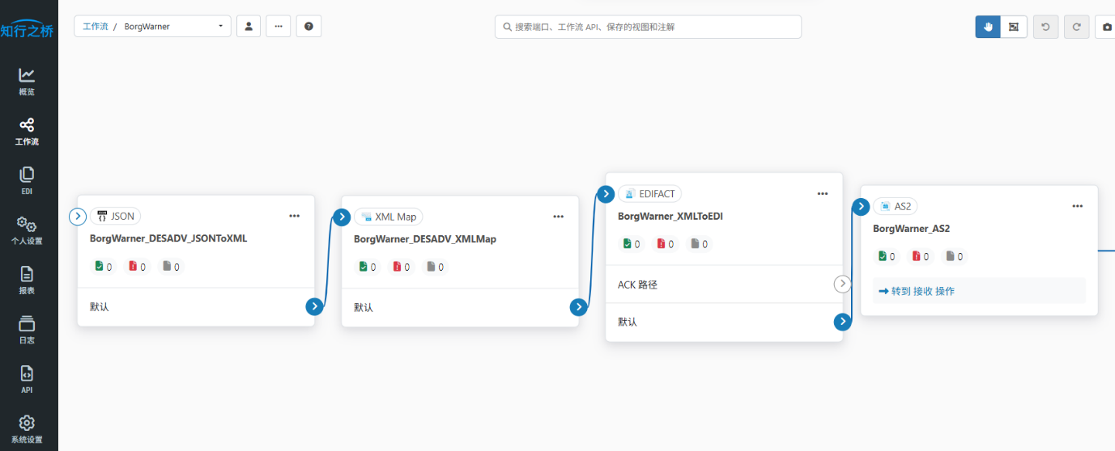
Task: Click the 工作流 breadcrumb label
Action: tap(95, 27)
